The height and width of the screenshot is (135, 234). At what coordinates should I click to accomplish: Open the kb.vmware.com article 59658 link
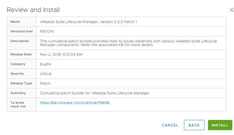pos(75,103)
